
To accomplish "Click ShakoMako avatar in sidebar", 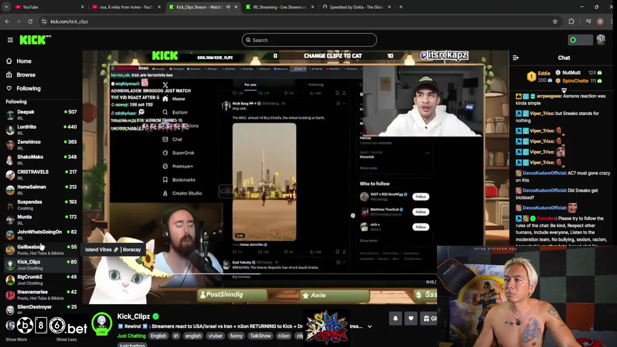I will (x=10, y=160).
